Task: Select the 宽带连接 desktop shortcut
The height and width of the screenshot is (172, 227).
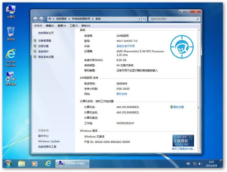Action: [11, 78]
